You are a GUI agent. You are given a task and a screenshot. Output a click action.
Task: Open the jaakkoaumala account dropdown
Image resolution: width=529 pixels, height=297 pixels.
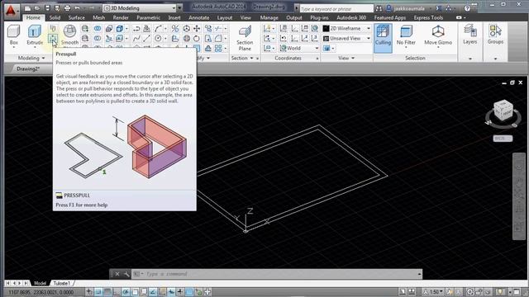click(409, 8)
